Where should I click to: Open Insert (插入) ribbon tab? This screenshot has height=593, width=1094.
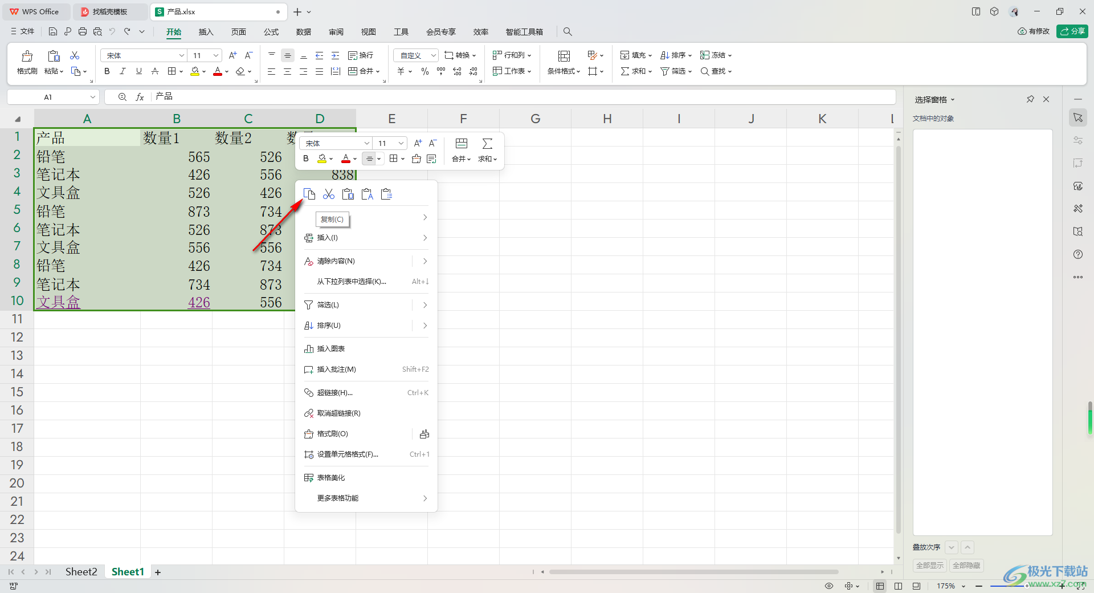[206, 32]
